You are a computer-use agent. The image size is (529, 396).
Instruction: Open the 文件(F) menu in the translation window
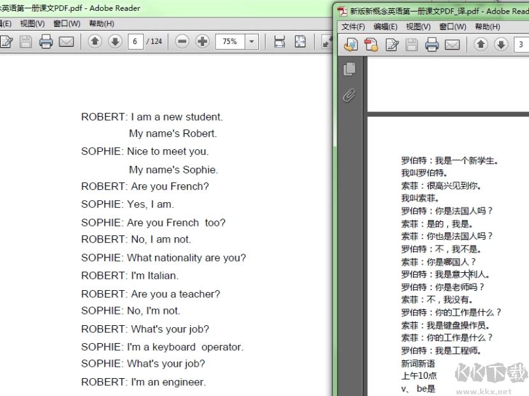tap(352, 27)
